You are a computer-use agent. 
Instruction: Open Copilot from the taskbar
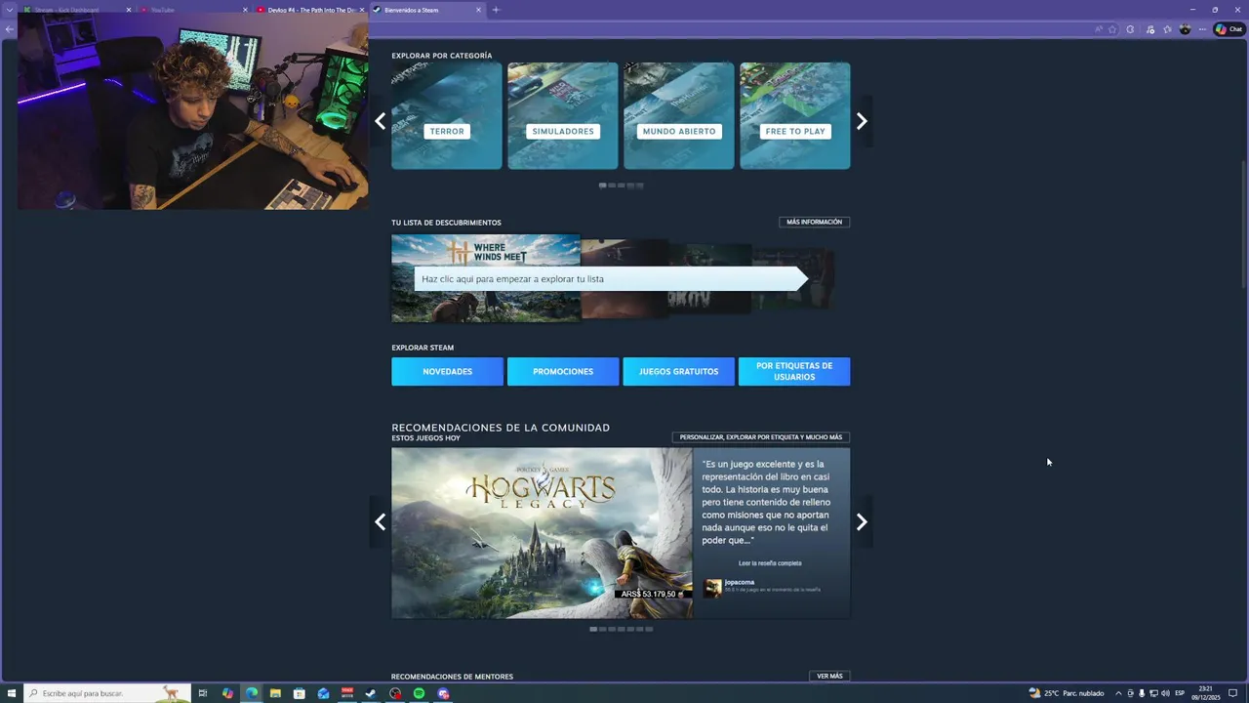tap(227, 693)
